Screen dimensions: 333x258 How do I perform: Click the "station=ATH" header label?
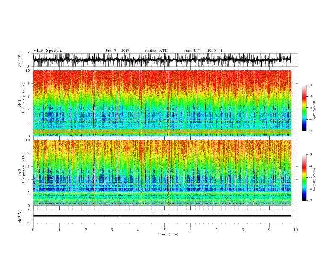[156, 51]
